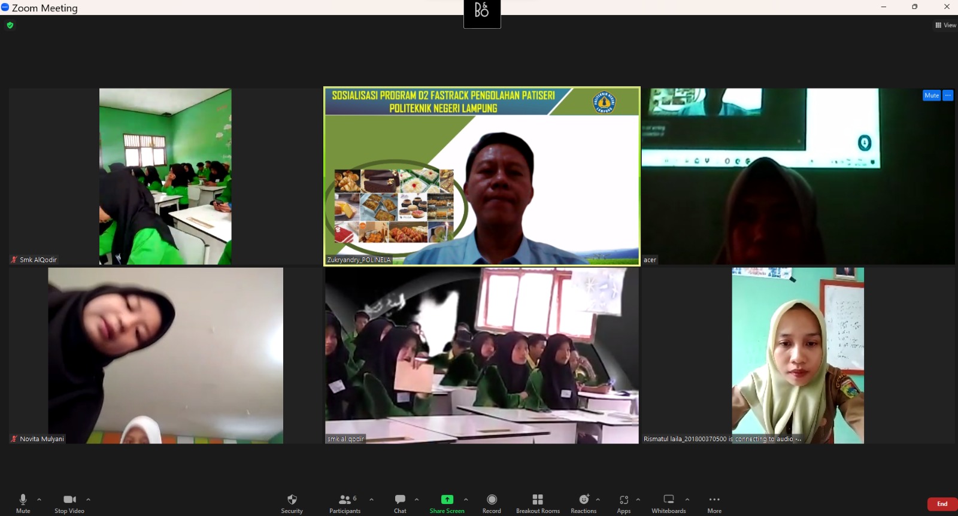The image size is (958, 516).
Task: Open the More options menu
Action: pyautogui.click(x=714, y=503)
